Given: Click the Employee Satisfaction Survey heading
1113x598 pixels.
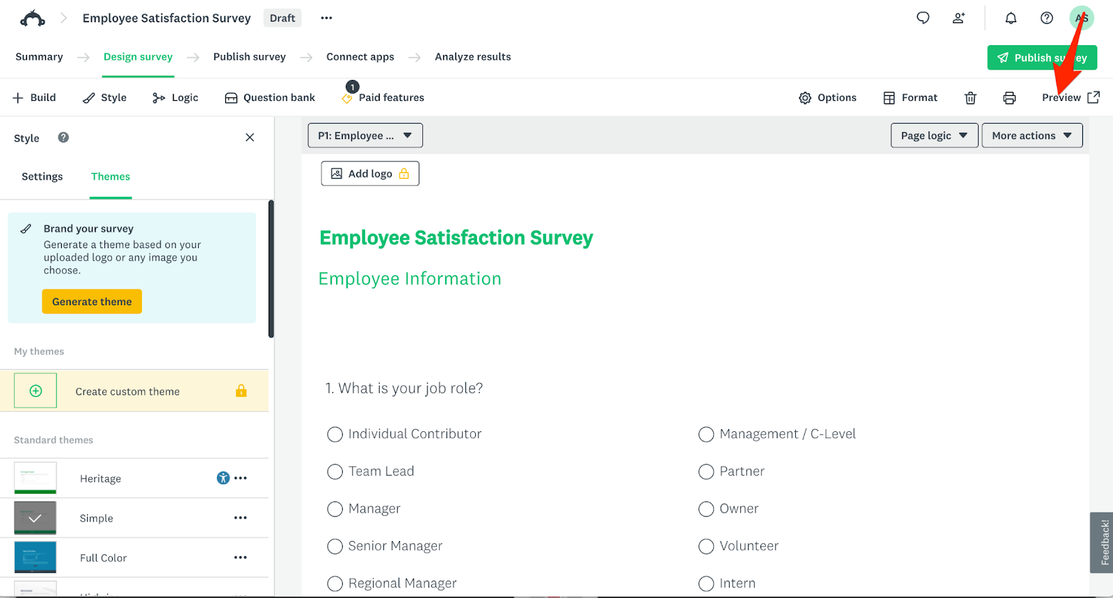Looking at the screenshot, I should coord(456,238).
